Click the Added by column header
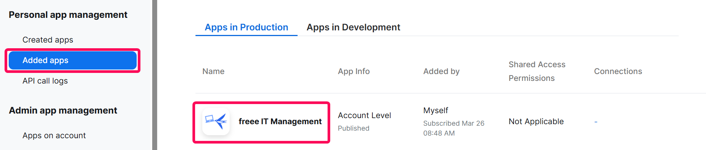Image resolution: width=706 pixels, height=150 pixels. pyautogui.click(x=441, y=71)
